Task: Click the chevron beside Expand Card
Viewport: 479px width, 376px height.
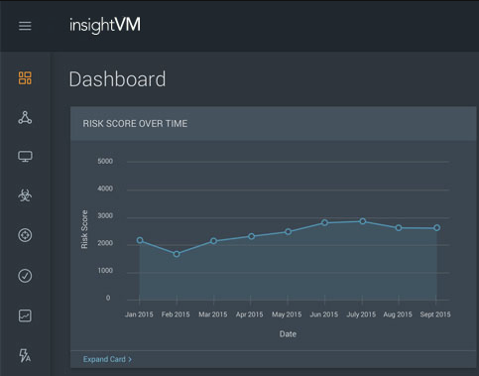Action: click(x=130, y=359)
